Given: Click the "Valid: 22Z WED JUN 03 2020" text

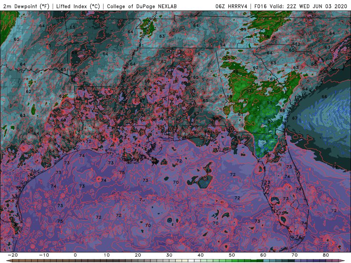Looking at the screenshot, I should click(309, 7).
